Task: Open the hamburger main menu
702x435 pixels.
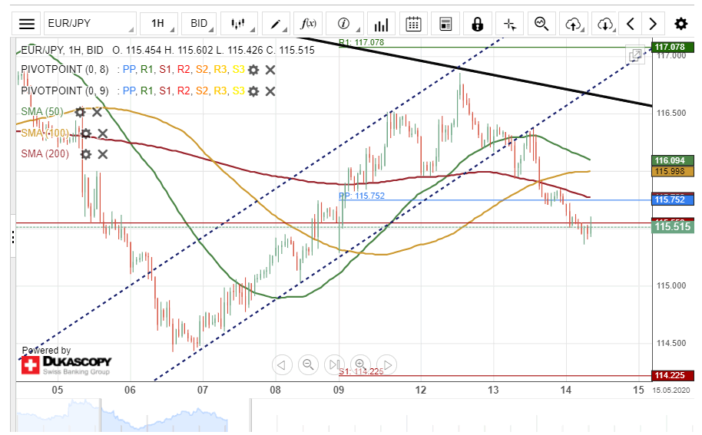Action: [x=27, y=24]
